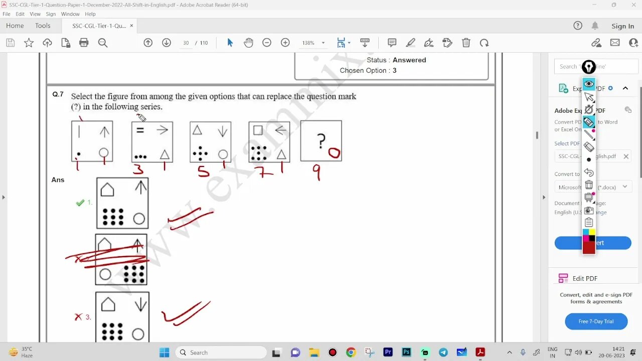Open the Epic Pen clipboard icon
The image size is (642, 361).
click(x=589, y=223)
